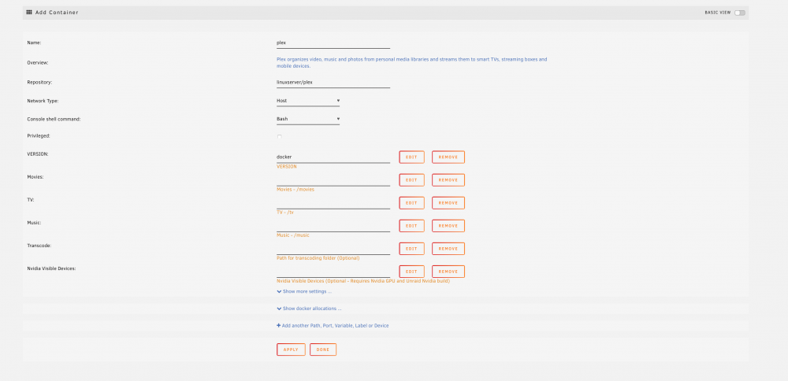Edit the TV path

(x=411, y=203)
